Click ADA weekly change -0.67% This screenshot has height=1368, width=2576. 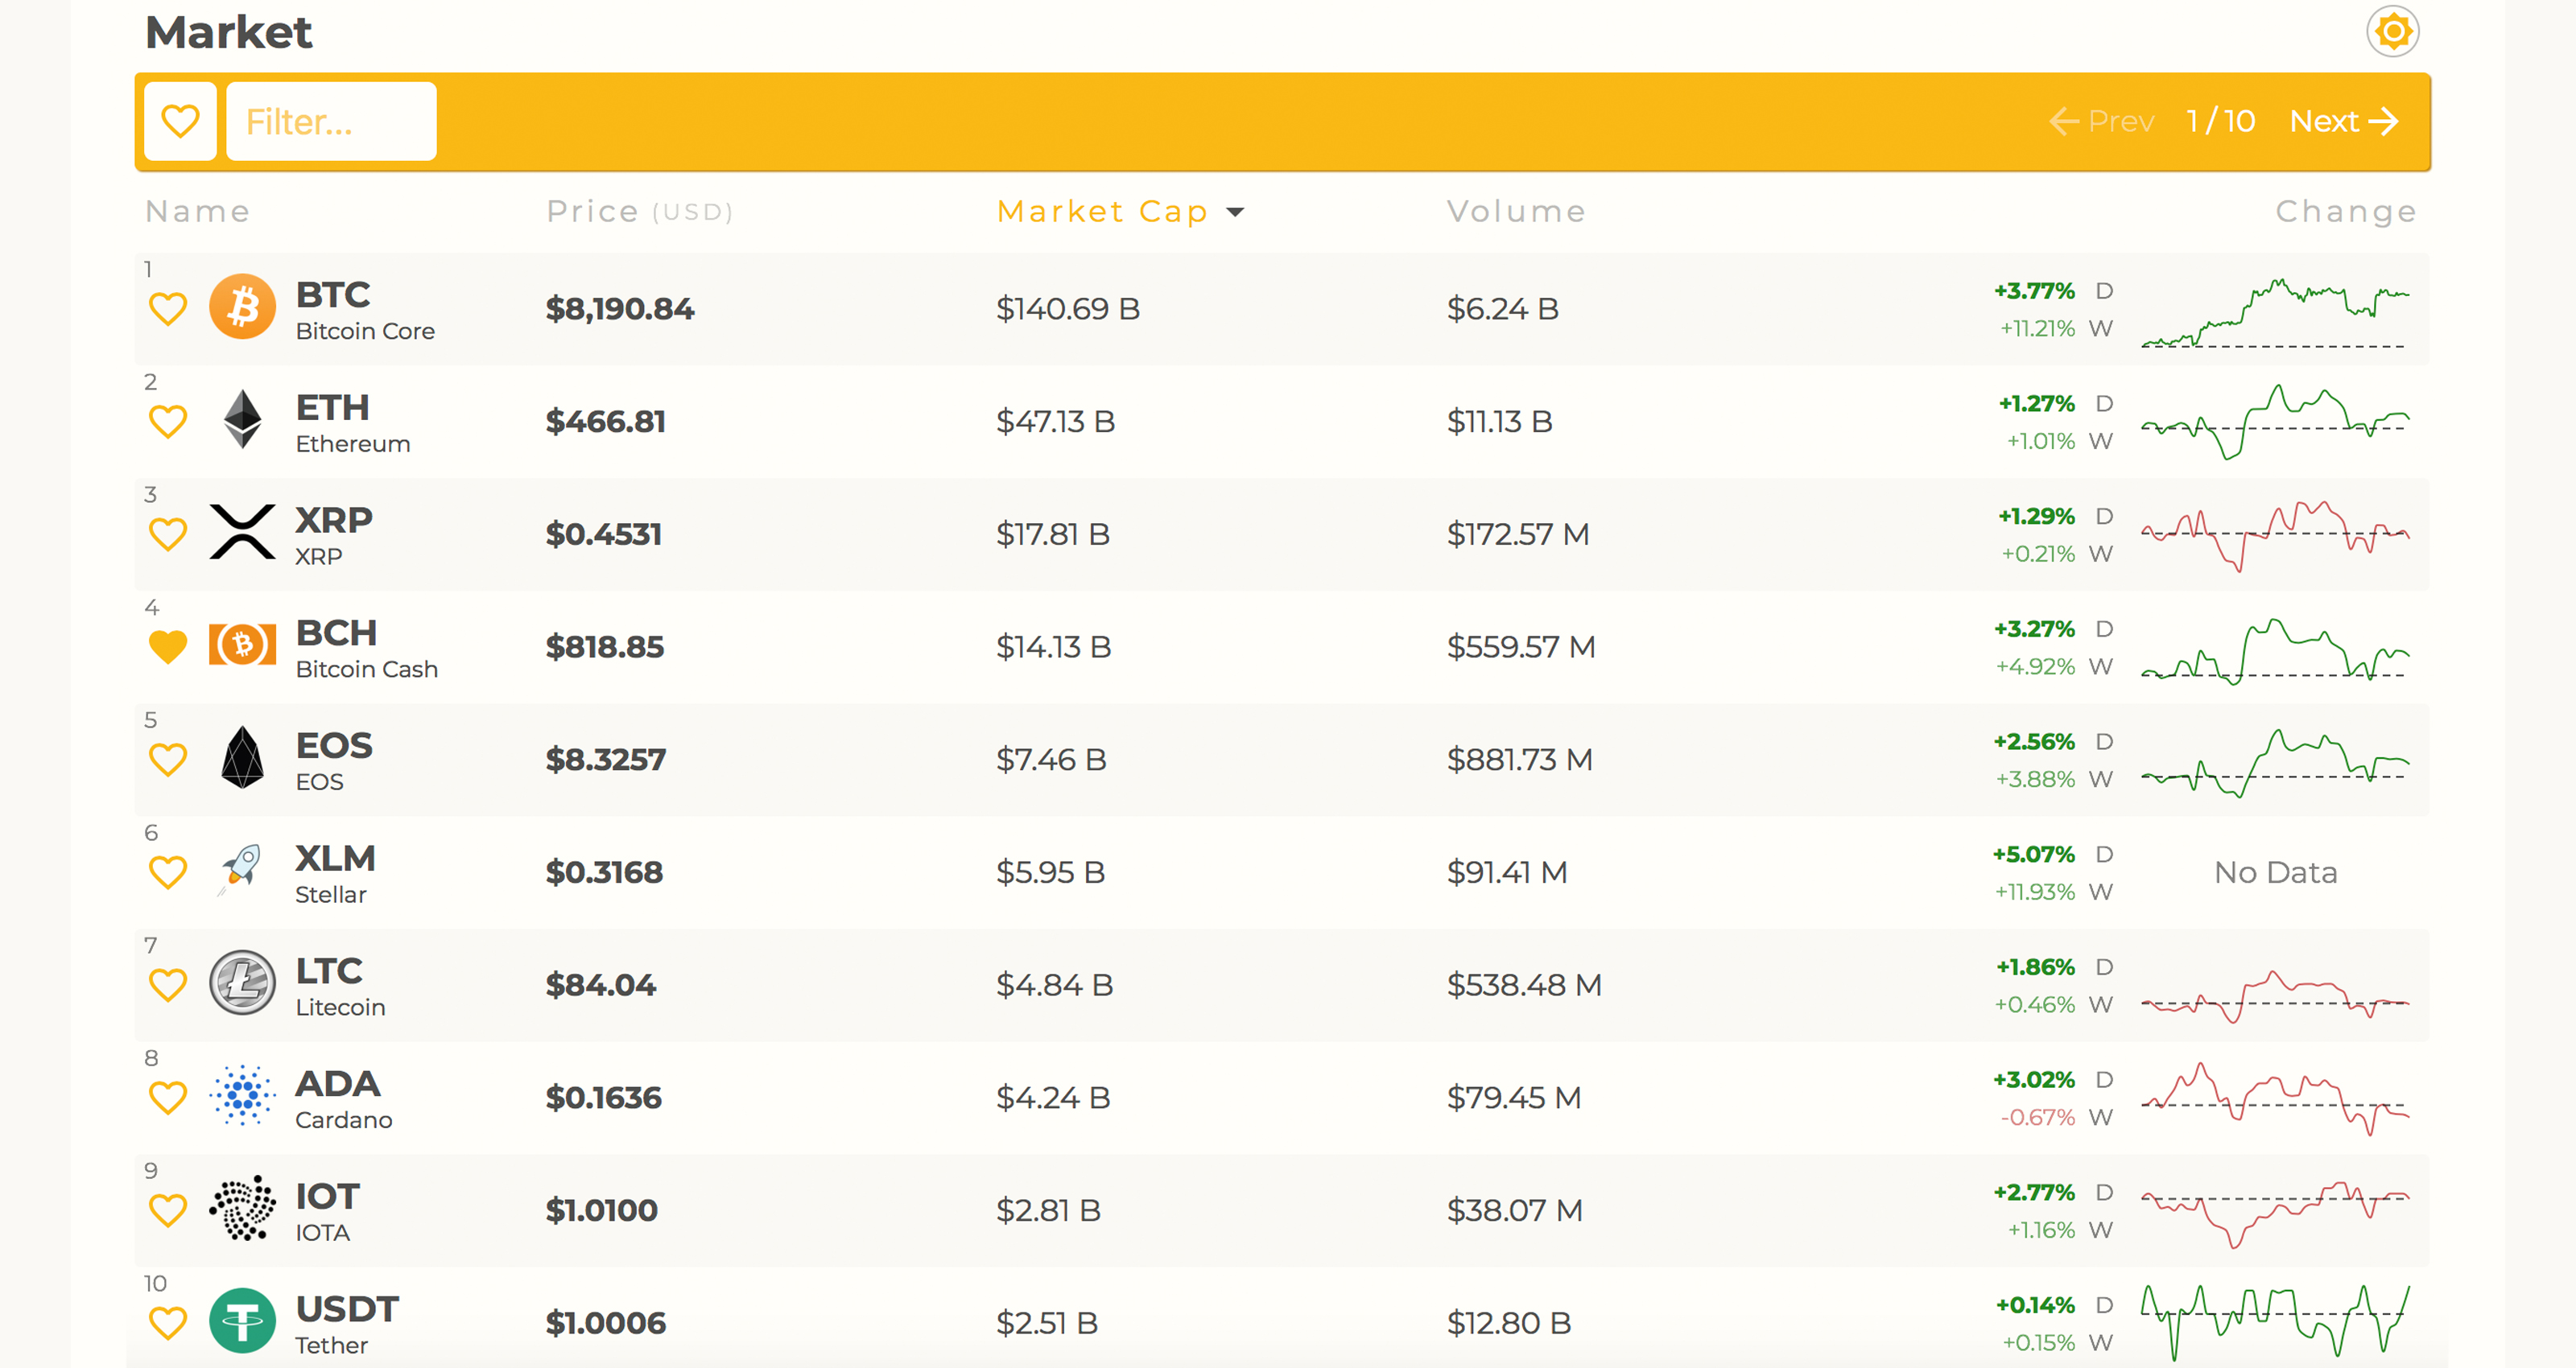coord(2037,1117)
